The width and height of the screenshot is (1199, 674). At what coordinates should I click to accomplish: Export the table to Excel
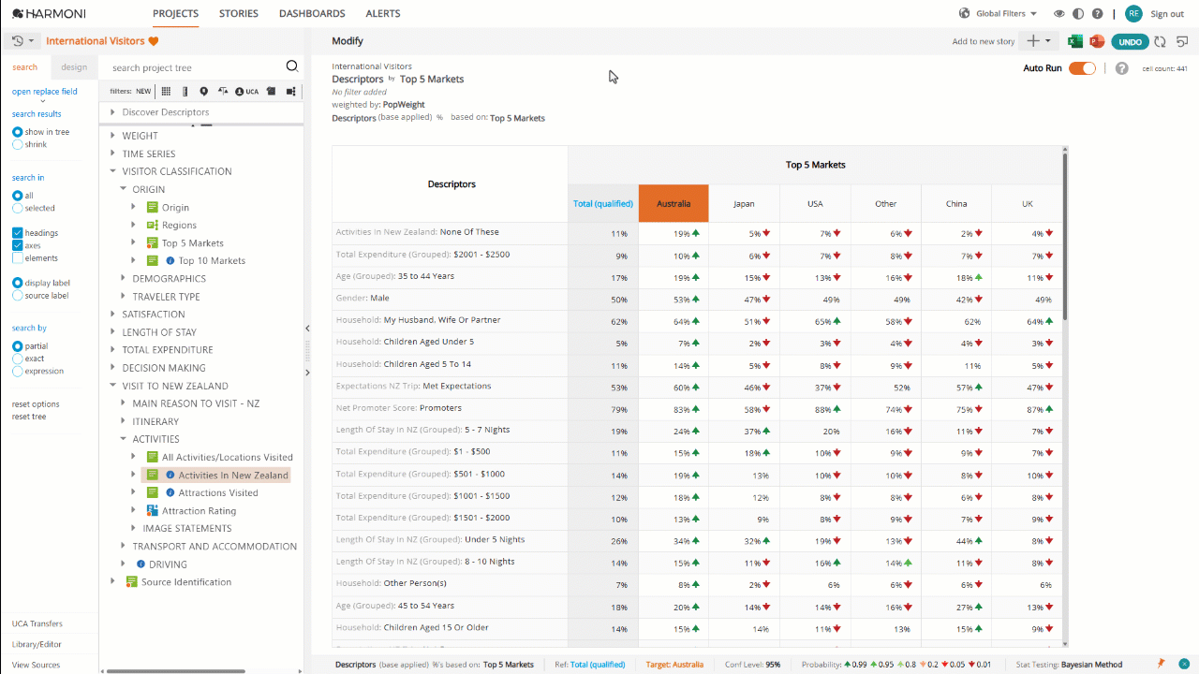click(x=1075, y=41)
